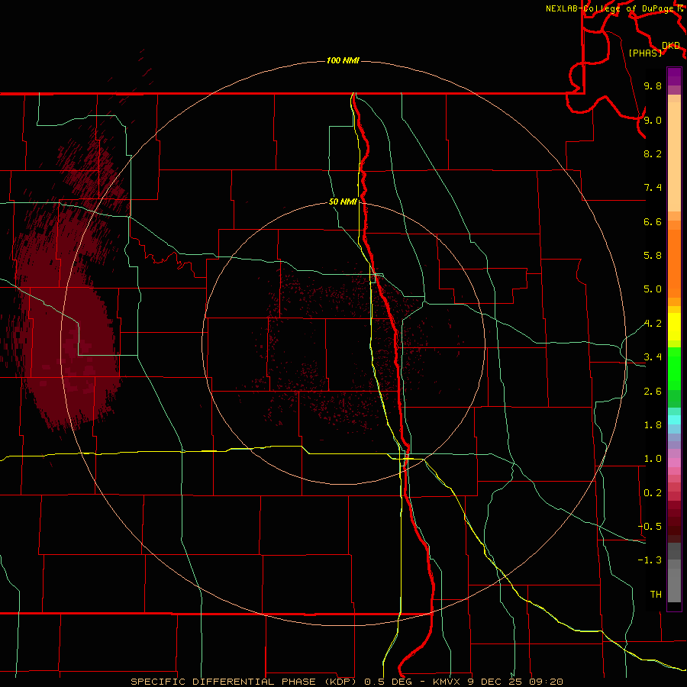Pick the gray segment at color bar bottom
This screenshot has height=687, width=687.
[674, 585]
